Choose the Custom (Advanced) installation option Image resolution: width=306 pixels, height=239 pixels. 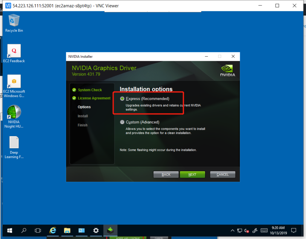point(122,122)
